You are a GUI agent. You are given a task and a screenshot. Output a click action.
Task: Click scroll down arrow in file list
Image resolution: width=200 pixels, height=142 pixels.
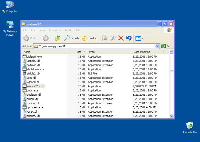[171, 116]
